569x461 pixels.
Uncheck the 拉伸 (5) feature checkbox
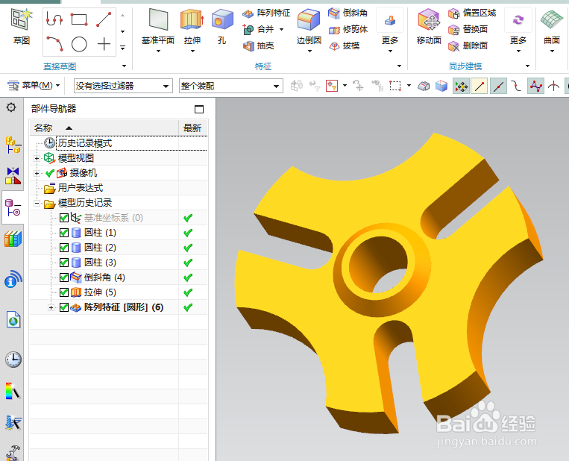pos(64,292)
